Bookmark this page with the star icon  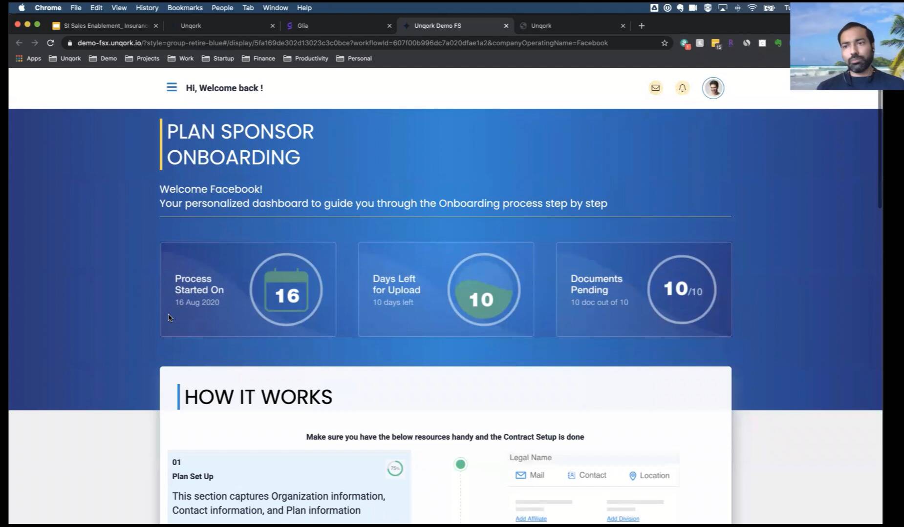[664, 43]
